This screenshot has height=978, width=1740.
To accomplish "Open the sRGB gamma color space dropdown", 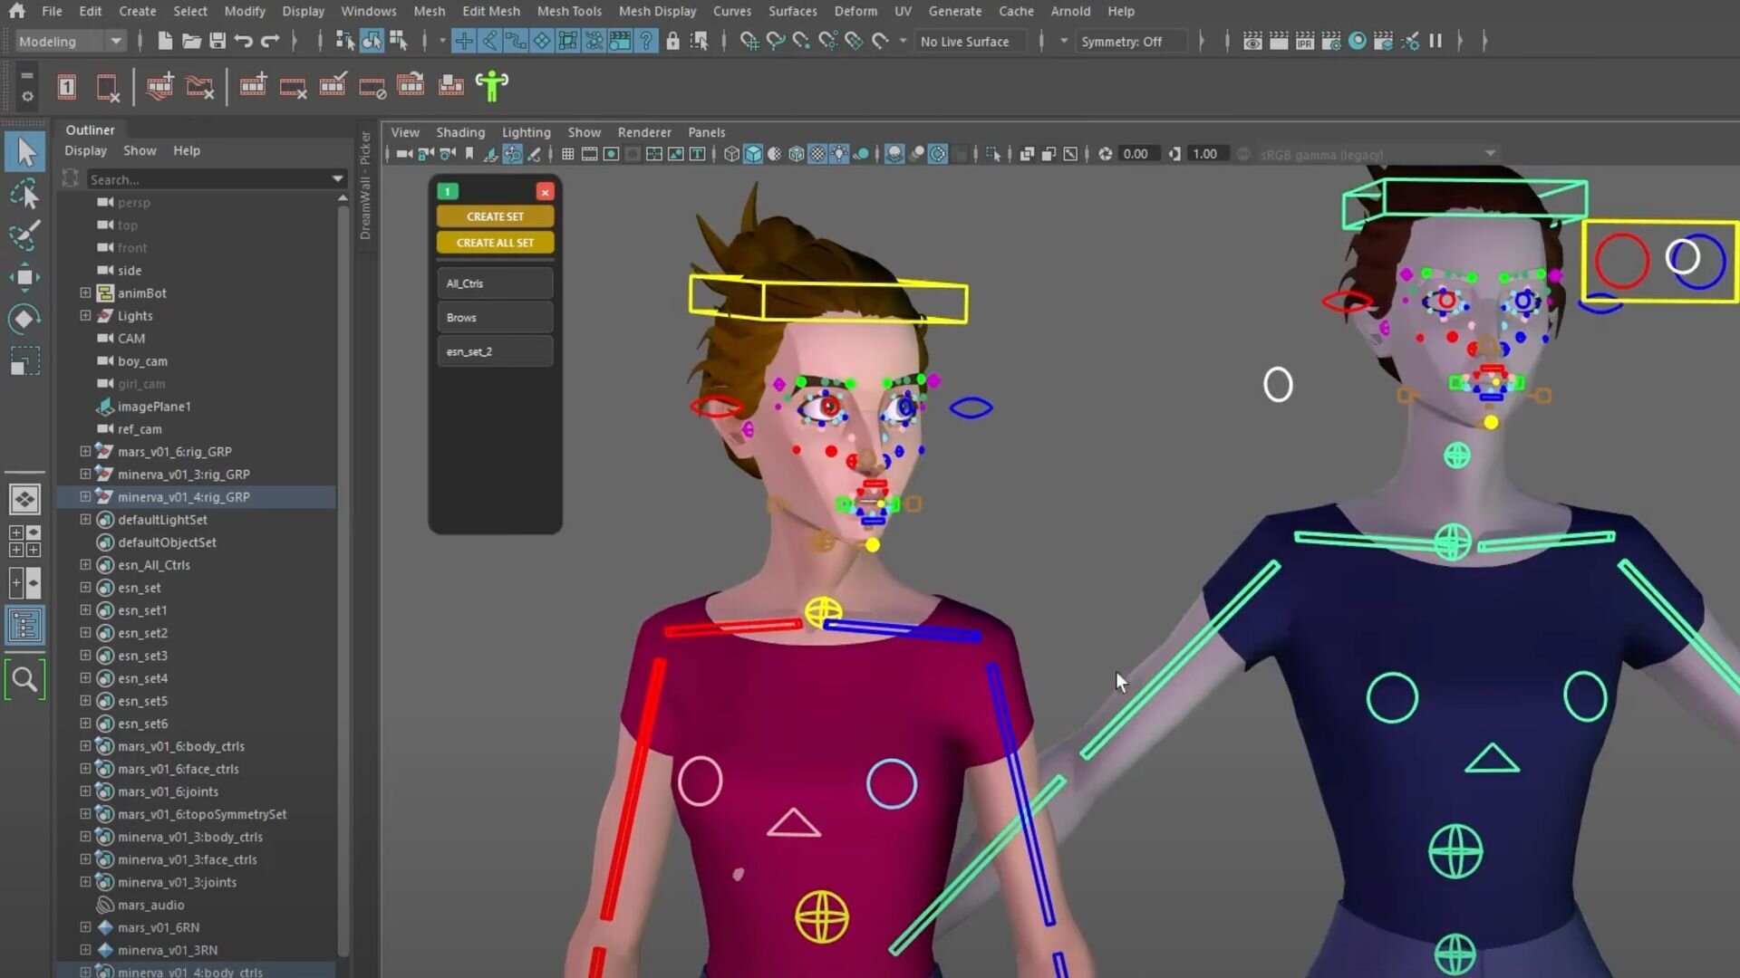I will point(1489,154).
